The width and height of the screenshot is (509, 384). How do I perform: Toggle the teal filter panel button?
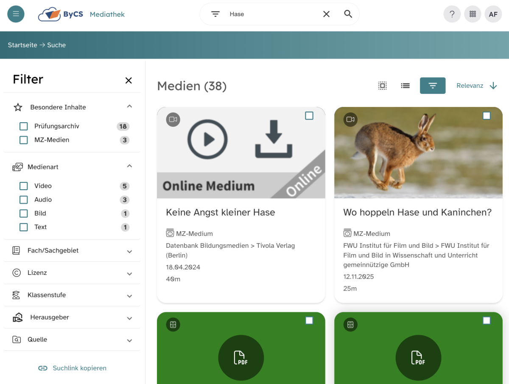432,86
